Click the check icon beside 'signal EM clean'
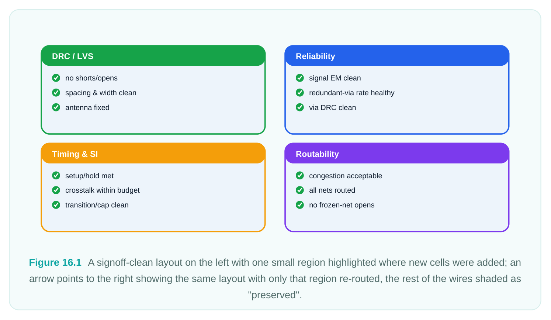Viewport: 551px width, 320px height. coord(300,78)
